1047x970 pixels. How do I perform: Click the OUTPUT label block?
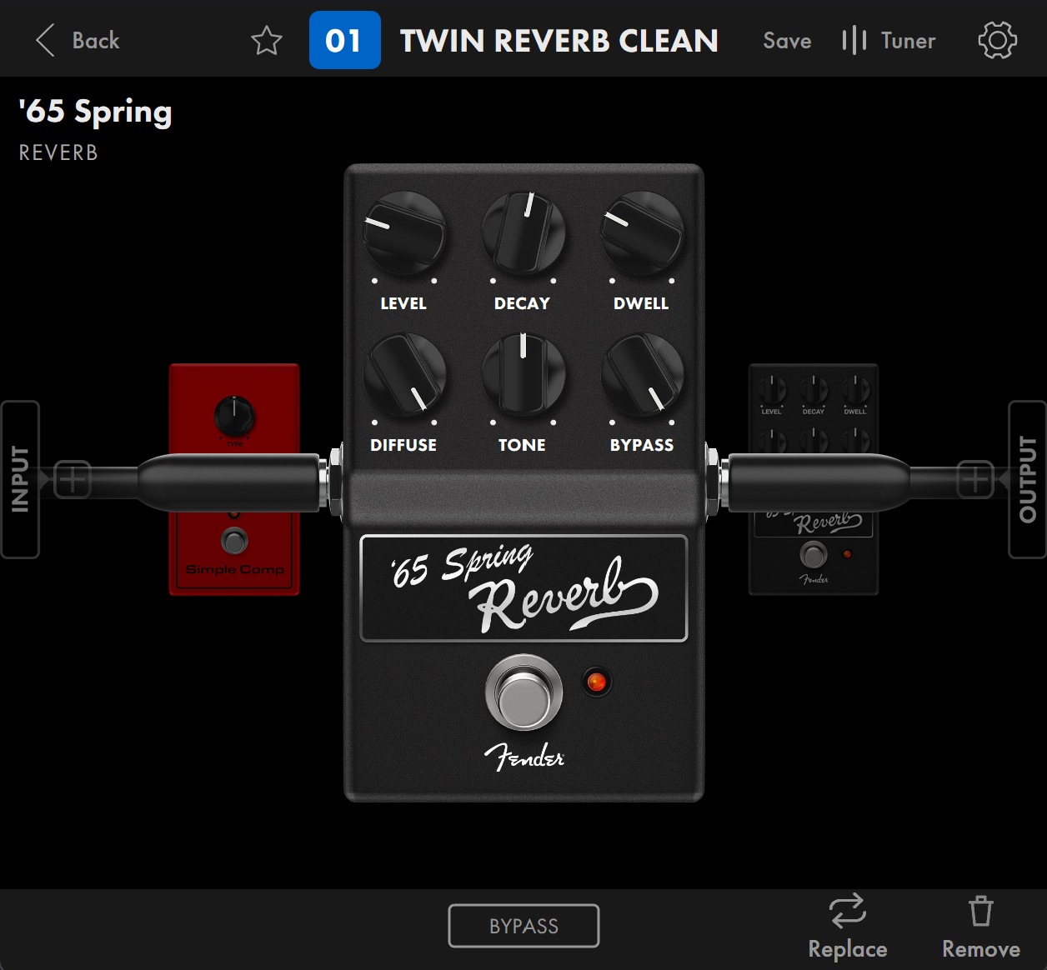[1027, 479]
